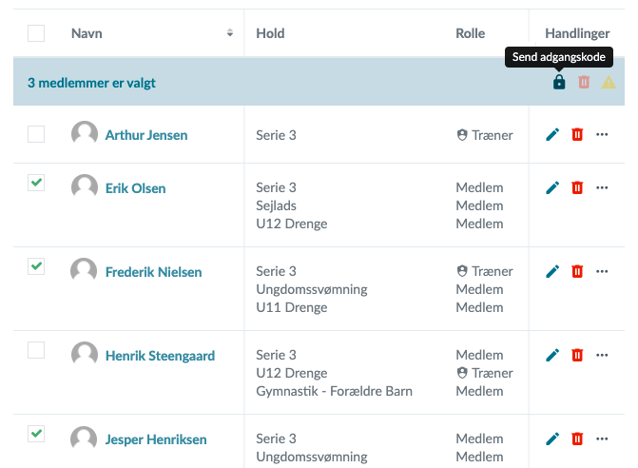This screenshot has height=468, width=638.
Task: Select the Henrik Steengaard checkbox
Action: [x=36, y=350]
